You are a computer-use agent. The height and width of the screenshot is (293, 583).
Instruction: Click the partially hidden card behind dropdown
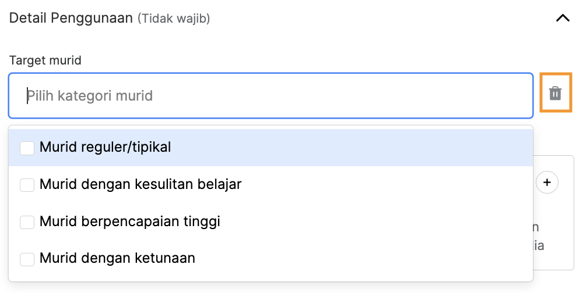pyautogui.click(x=554, y=213)
